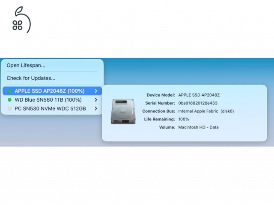Click the apple logo at top left
274x205 pixels.
coord(21,20)
